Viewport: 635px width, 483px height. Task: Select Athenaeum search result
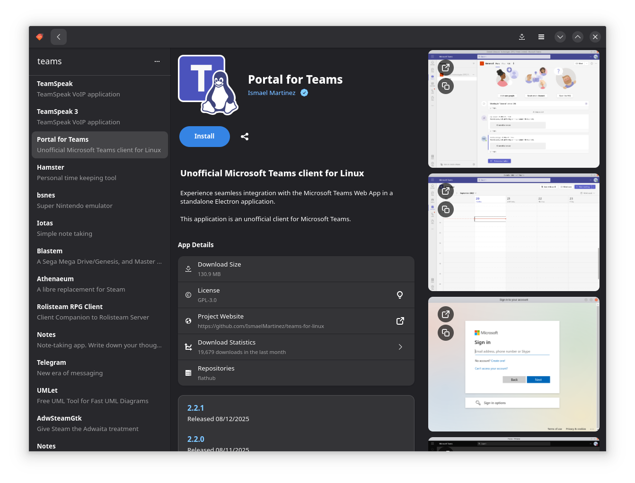100,284
